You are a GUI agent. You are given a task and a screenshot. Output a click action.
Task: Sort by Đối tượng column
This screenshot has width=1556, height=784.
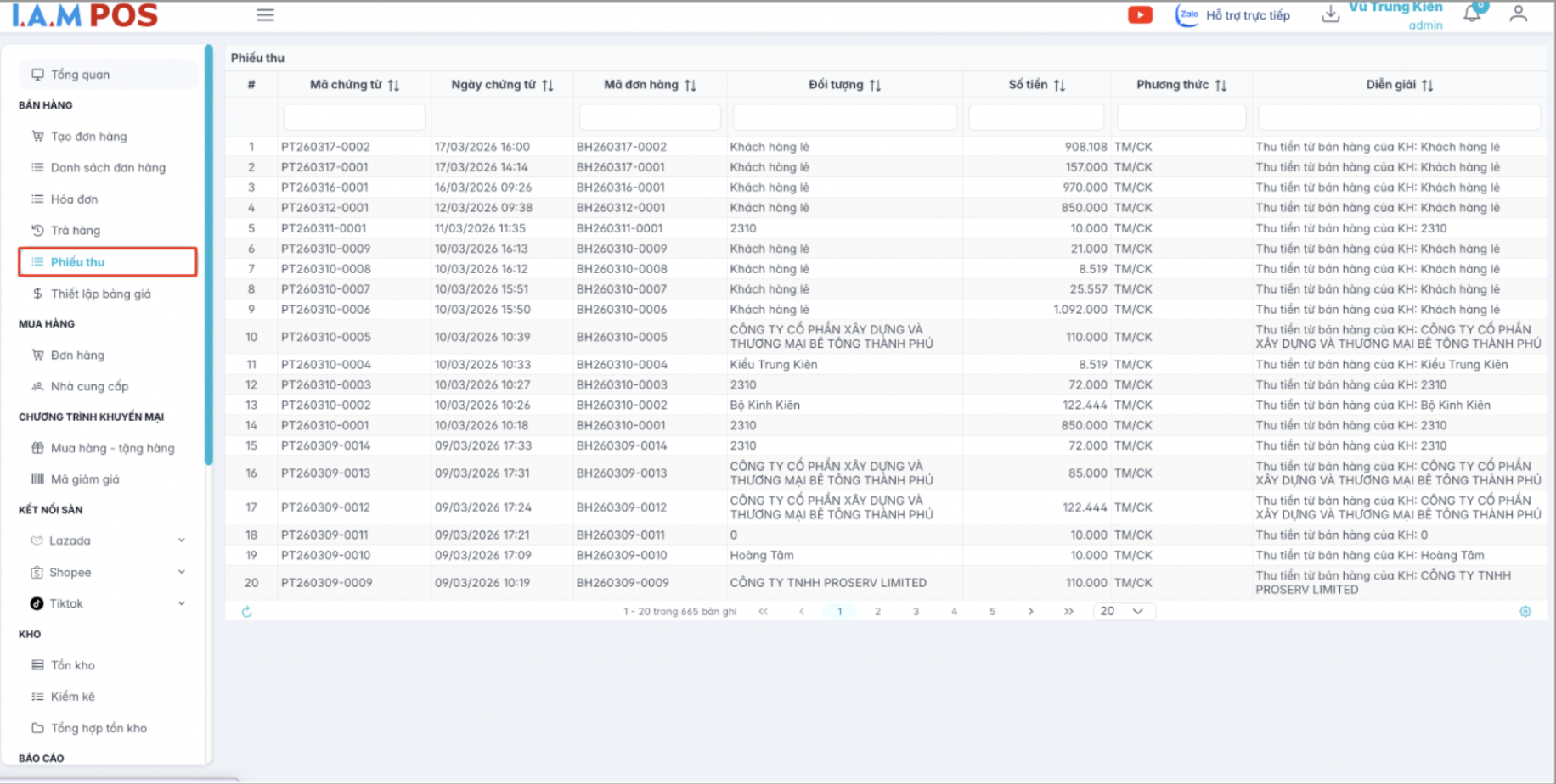tap(875, 85)
